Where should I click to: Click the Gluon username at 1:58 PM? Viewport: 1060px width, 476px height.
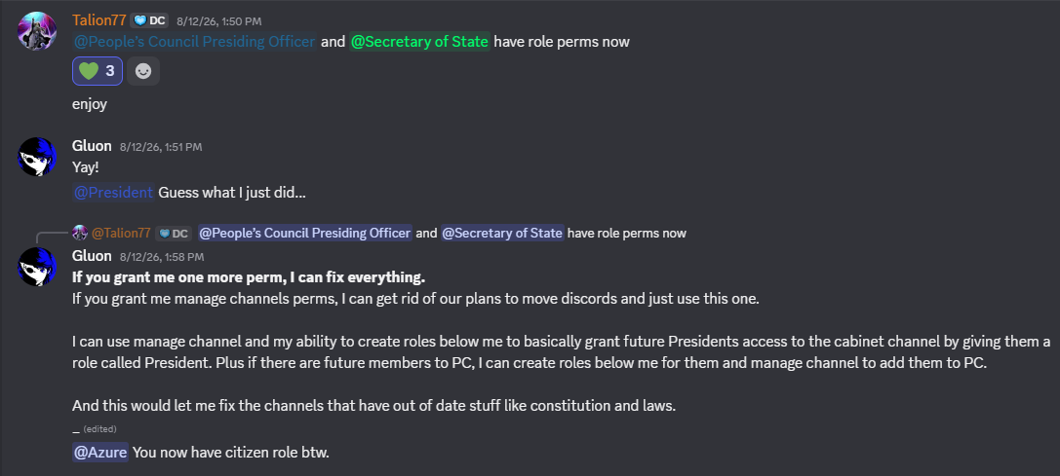(x=92, y=256)
